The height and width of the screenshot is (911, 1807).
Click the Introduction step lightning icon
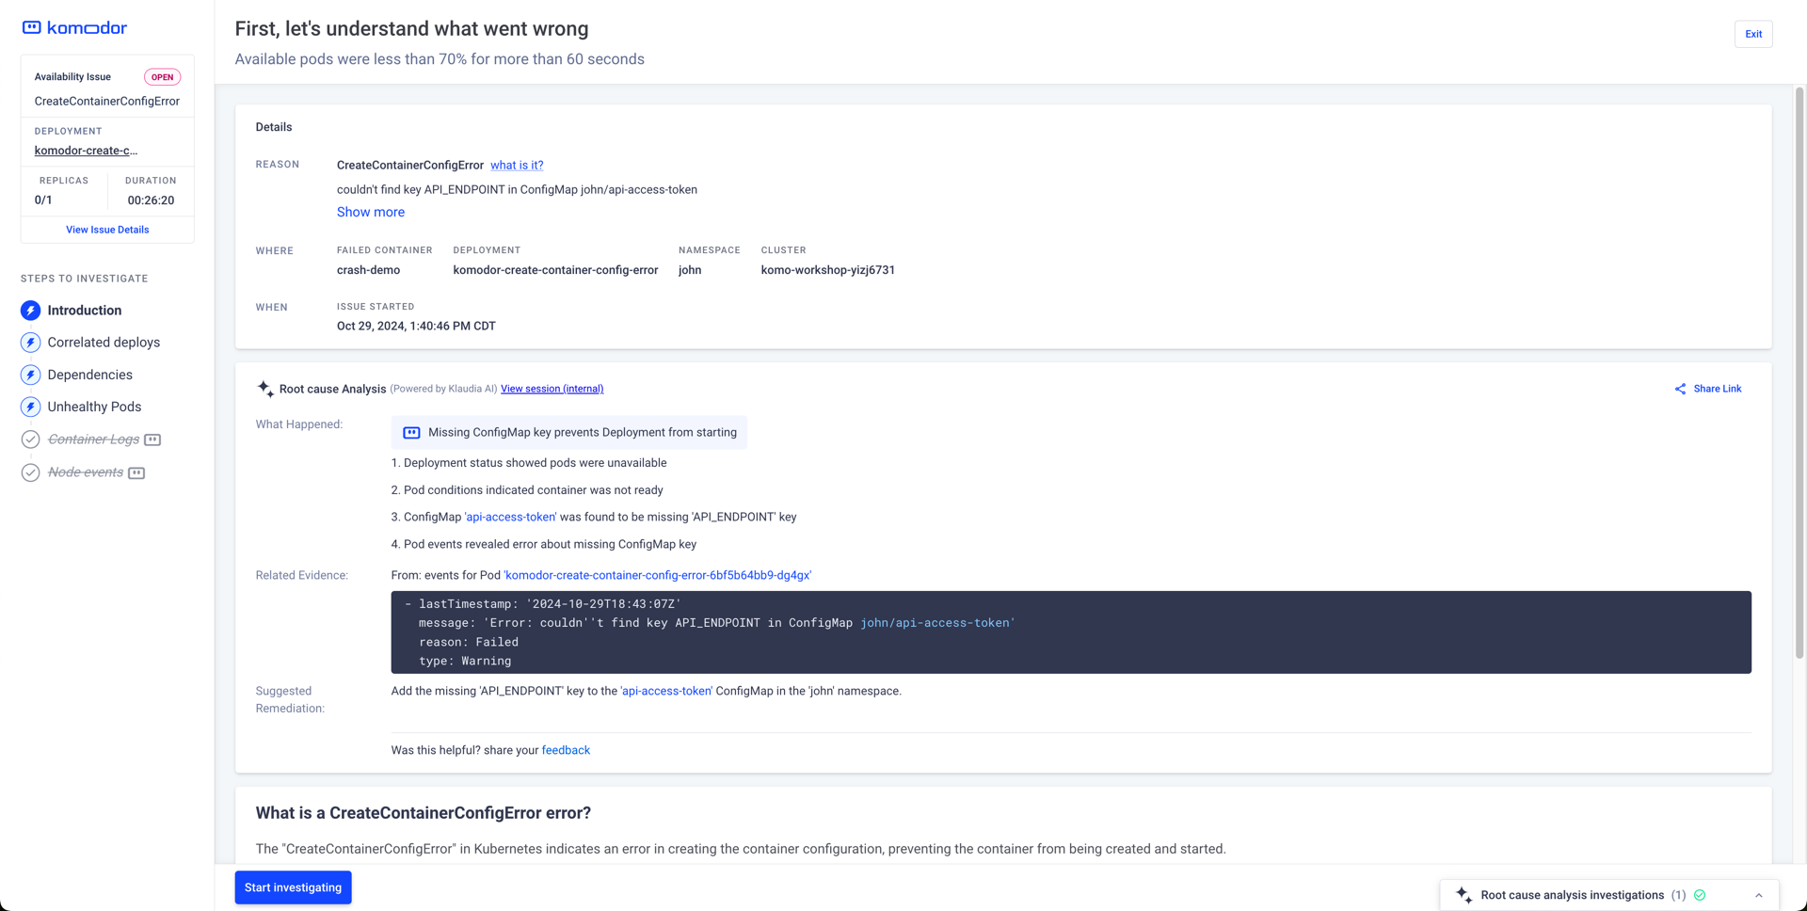31,311
